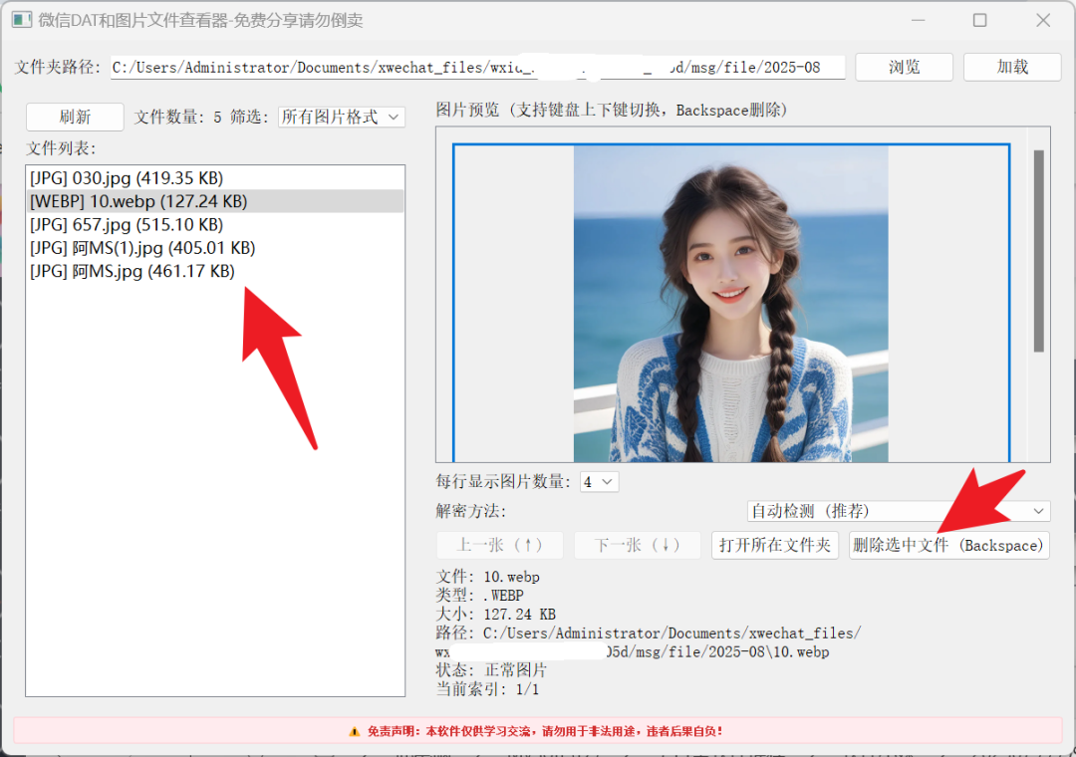
Task: Delete selected file via 删除选中文件 button
Action: (948, 545)
